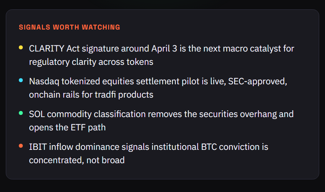Click 'concentrated, not broad' line
This screenshot has width=325, height=192.
(77, 160)
